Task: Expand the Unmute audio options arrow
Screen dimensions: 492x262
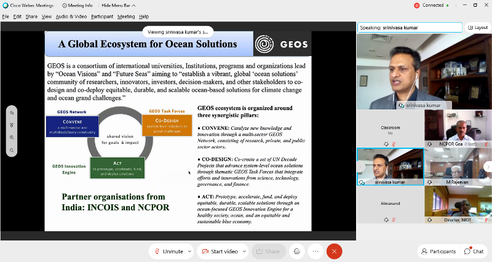Action: coord(189,252)
